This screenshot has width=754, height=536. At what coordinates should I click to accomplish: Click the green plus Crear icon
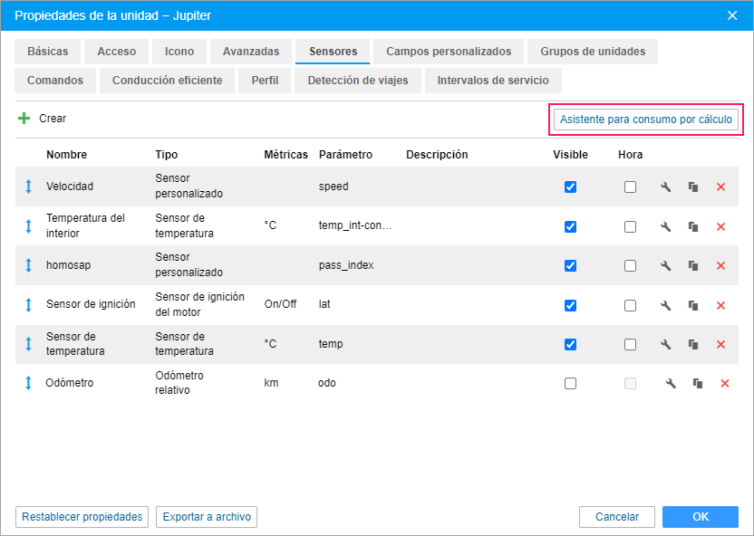(x=24, y=119)
